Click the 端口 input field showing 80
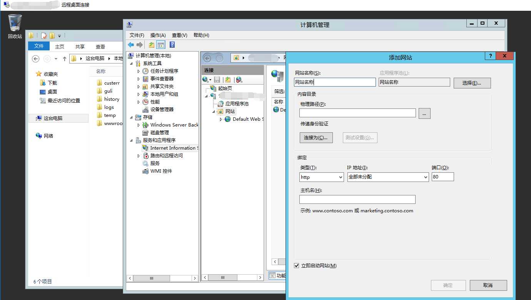The width and height of the screenshot is (531, 300). 443,177
